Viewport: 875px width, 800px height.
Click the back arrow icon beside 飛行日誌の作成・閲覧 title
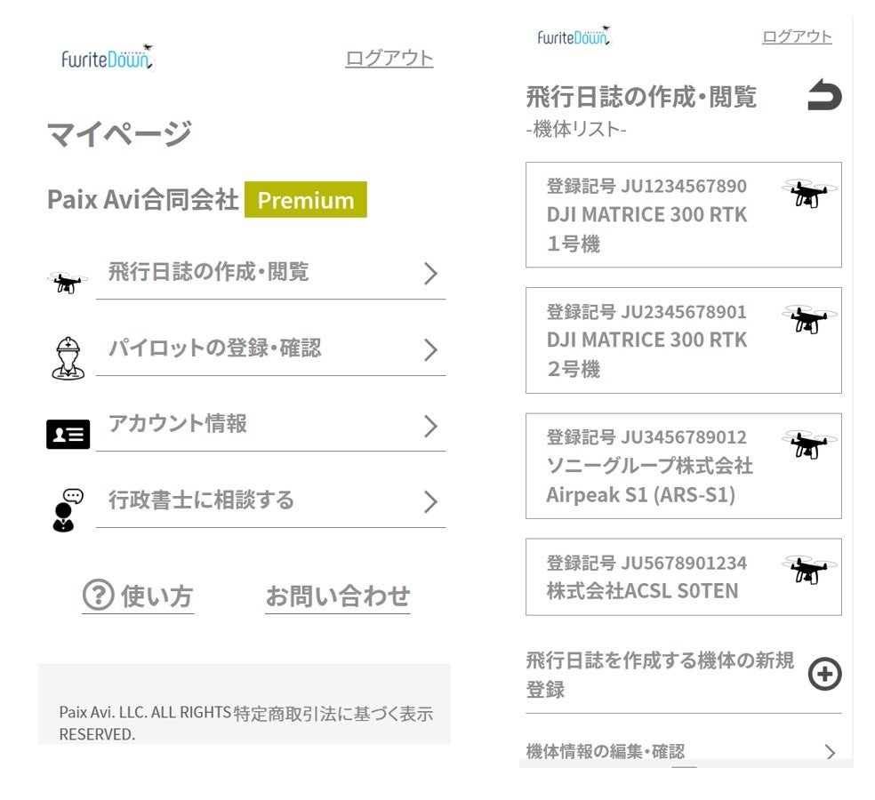pos(824,94)
